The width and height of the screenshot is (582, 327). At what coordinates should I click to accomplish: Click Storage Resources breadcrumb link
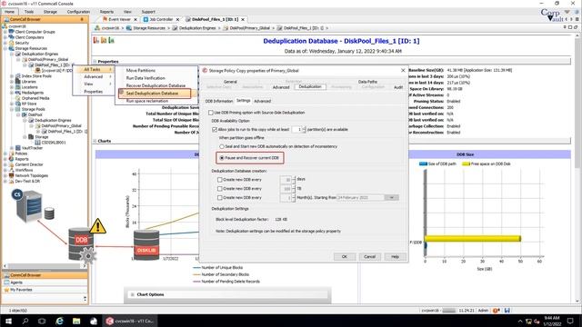coord(148,28)
